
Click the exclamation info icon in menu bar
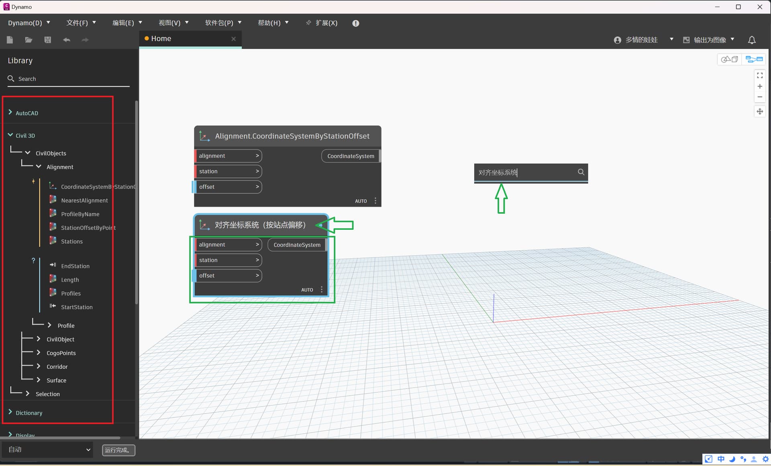355,23
